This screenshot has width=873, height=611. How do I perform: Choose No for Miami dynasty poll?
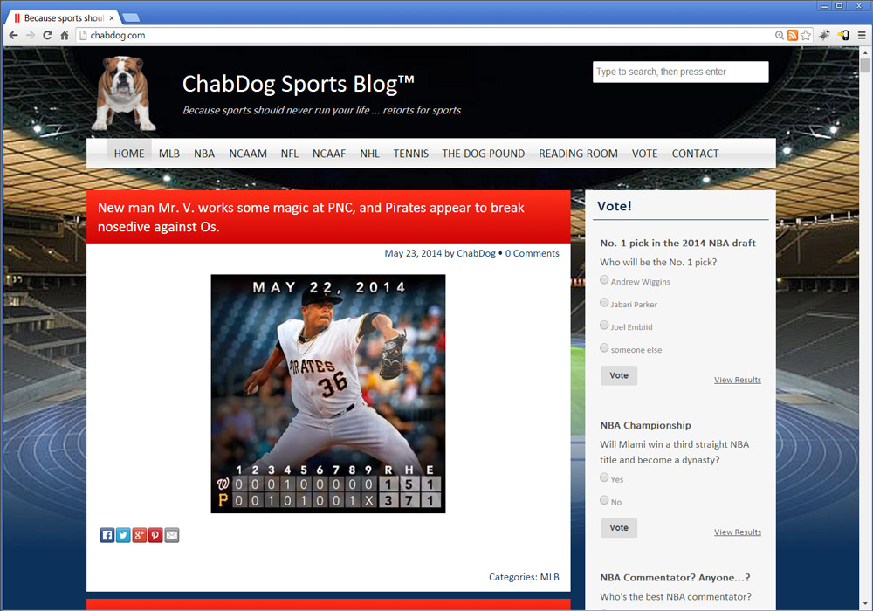point(604,500)
